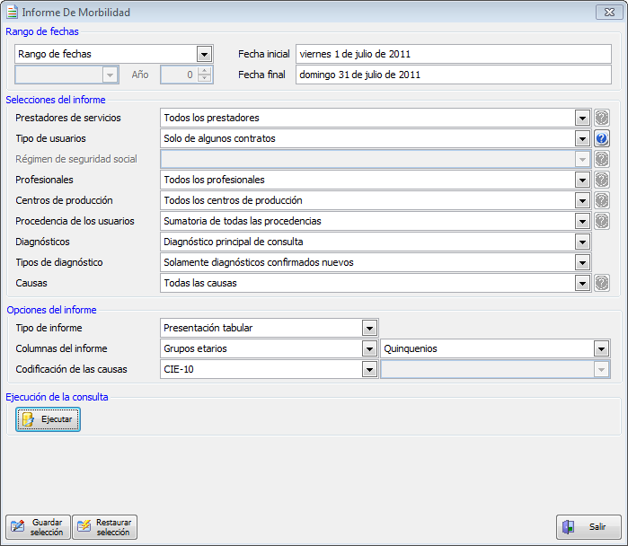Click help icon for Centros de producción
The image size is (628, 546).
[x=602, y=200]
